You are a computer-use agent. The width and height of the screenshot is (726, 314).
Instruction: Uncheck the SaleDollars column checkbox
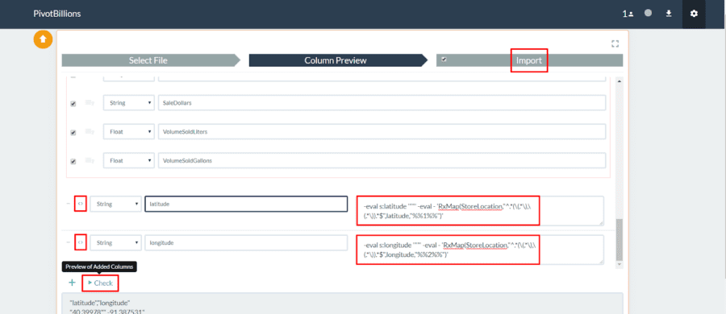point(73,104)
